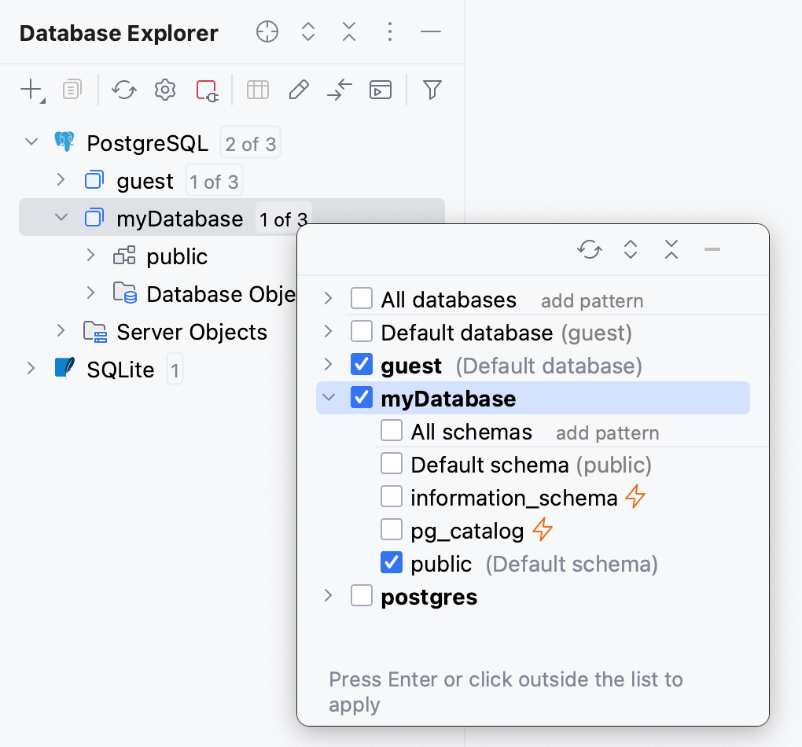The height and width of the screenshot is (747, 802).
Task: Click add pattern next to All schemas
Action: 607,432
